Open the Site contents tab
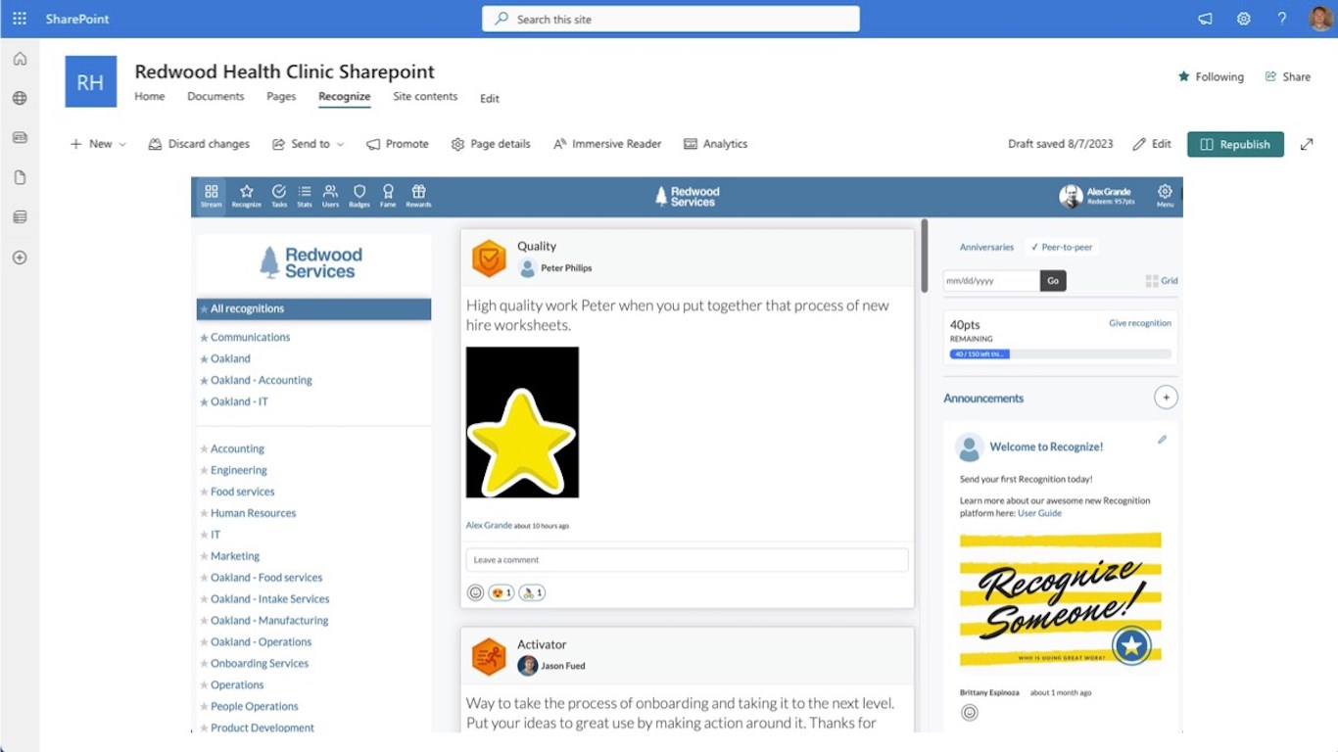Image resolution: width=1338 pixels, height=752 pixels. click(x=425, y=96)
